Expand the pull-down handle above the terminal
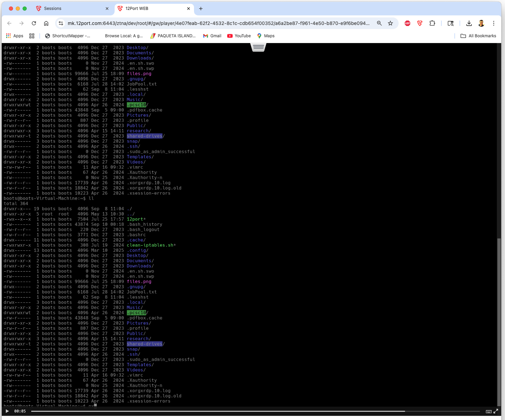This screenshot has height=420, width=505. click(258, 47)
